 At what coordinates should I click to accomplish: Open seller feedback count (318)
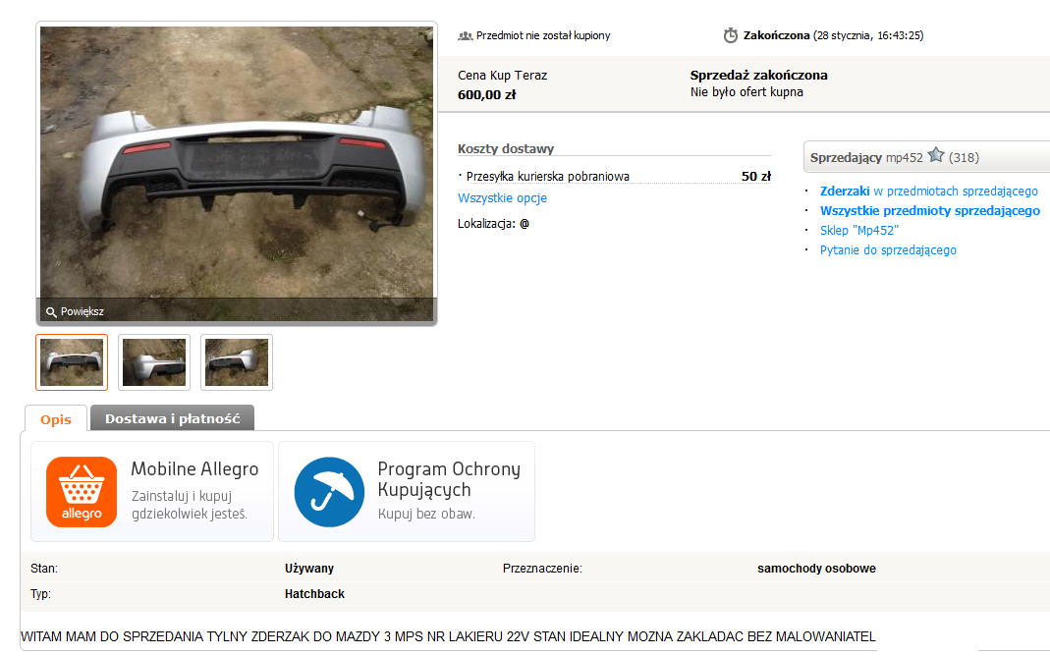964,157
